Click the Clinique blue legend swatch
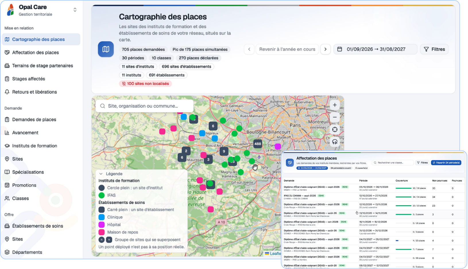This screenshot has height=269, width=468. [102, 217]
